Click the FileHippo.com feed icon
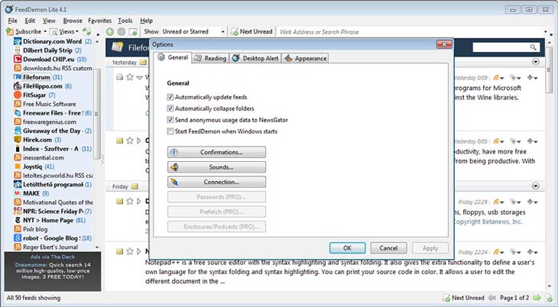The height and width of the screenshot is (307, 558). tap(17, 86)
